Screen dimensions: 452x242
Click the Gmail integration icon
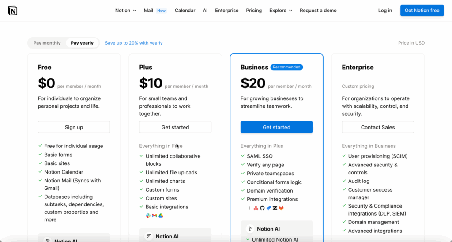(x=154, y=216)
